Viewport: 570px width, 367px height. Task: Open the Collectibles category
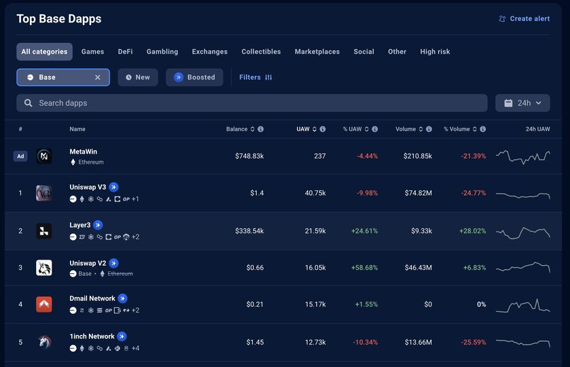(x=261, y=52)
